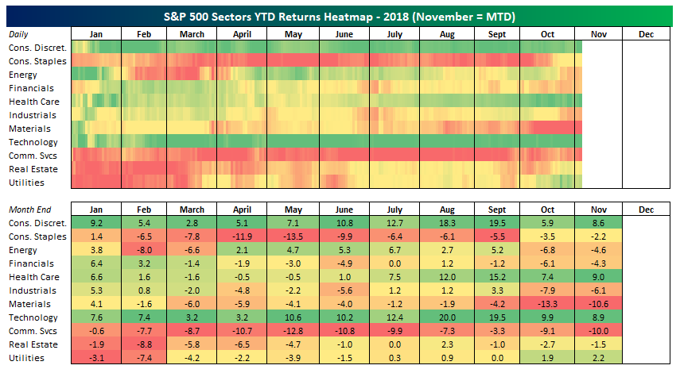
Task: Click the Materials October cell showing -13.3
Action: click(x=548, y=304)
